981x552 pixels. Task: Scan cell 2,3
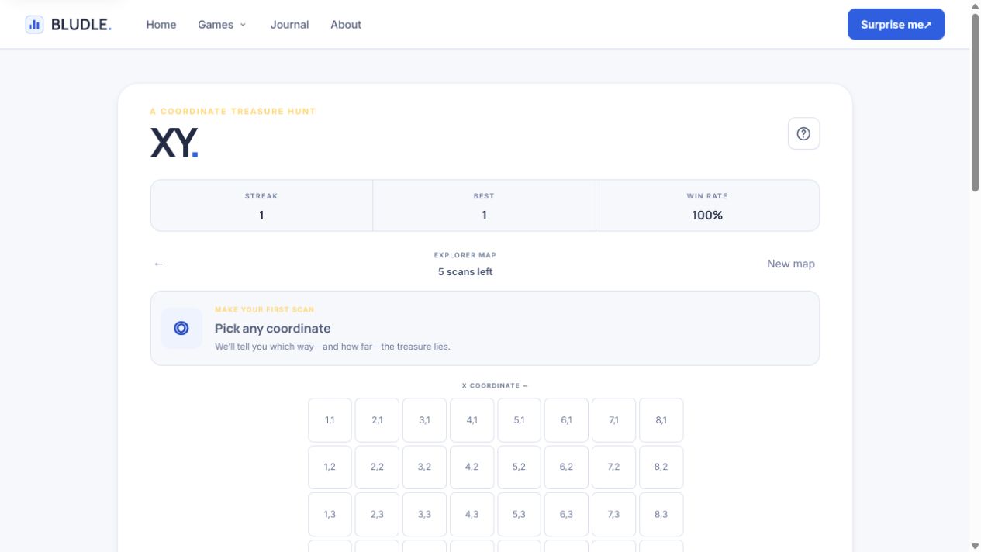tap(377, 515)
